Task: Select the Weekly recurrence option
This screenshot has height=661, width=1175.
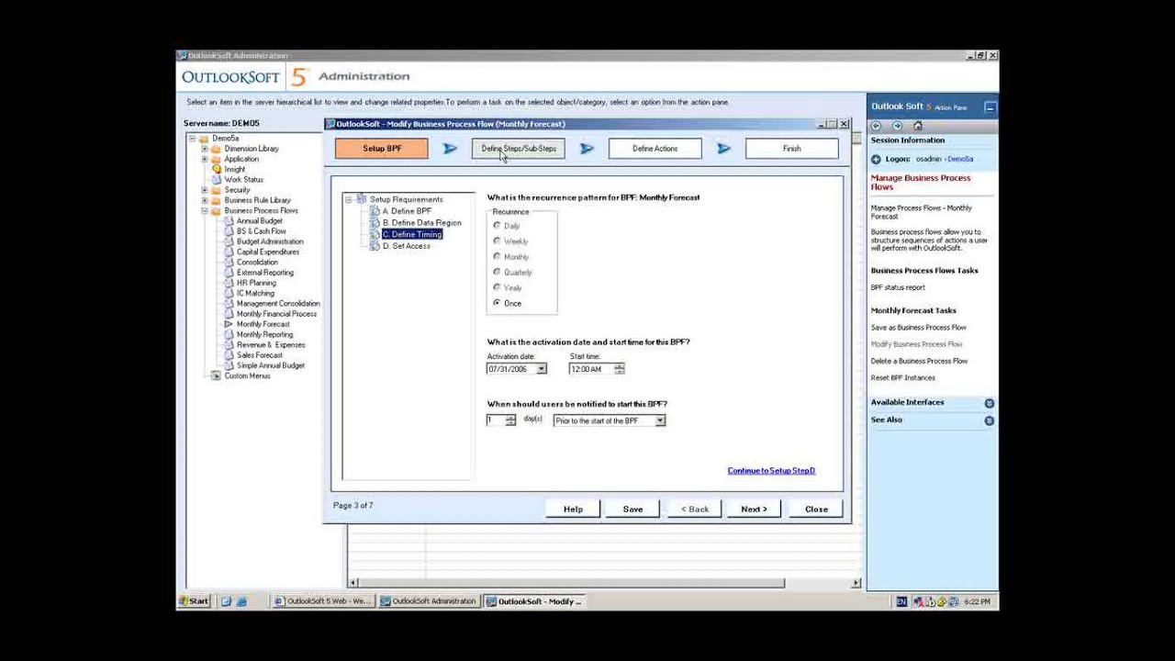Action: point(510,241)
